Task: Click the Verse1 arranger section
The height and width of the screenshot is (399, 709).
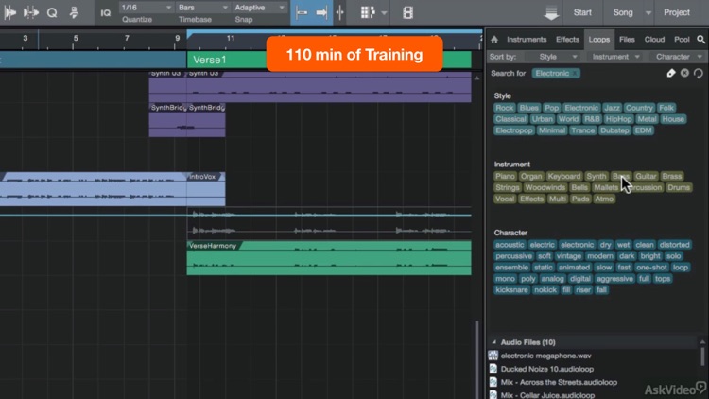Action: point(329,60)
